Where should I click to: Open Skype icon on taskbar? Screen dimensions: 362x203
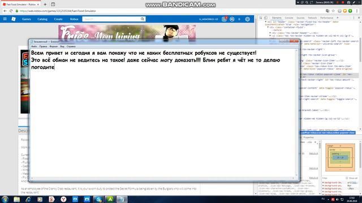tap(98, 199)
